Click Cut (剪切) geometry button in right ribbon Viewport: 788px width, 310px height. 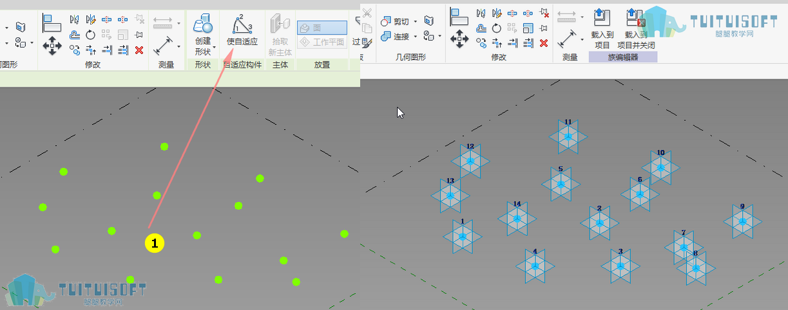396,21
